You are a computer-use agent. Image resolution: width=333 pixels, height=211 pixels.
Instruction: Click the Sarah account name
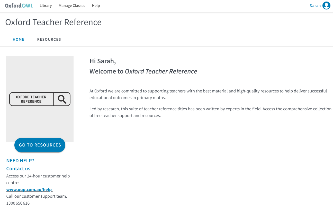tap(315, 6)
